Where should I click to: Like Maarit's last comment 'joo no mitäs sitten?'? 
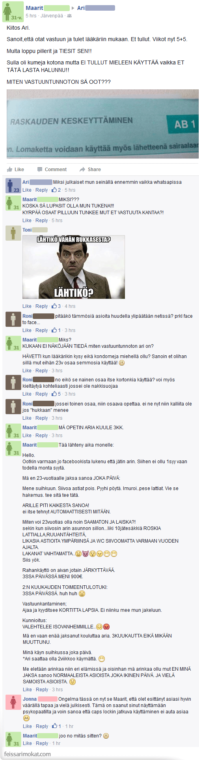coord(27,743)
